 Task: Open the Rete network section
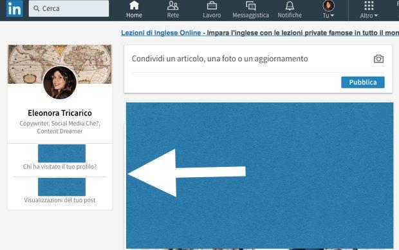172,10
